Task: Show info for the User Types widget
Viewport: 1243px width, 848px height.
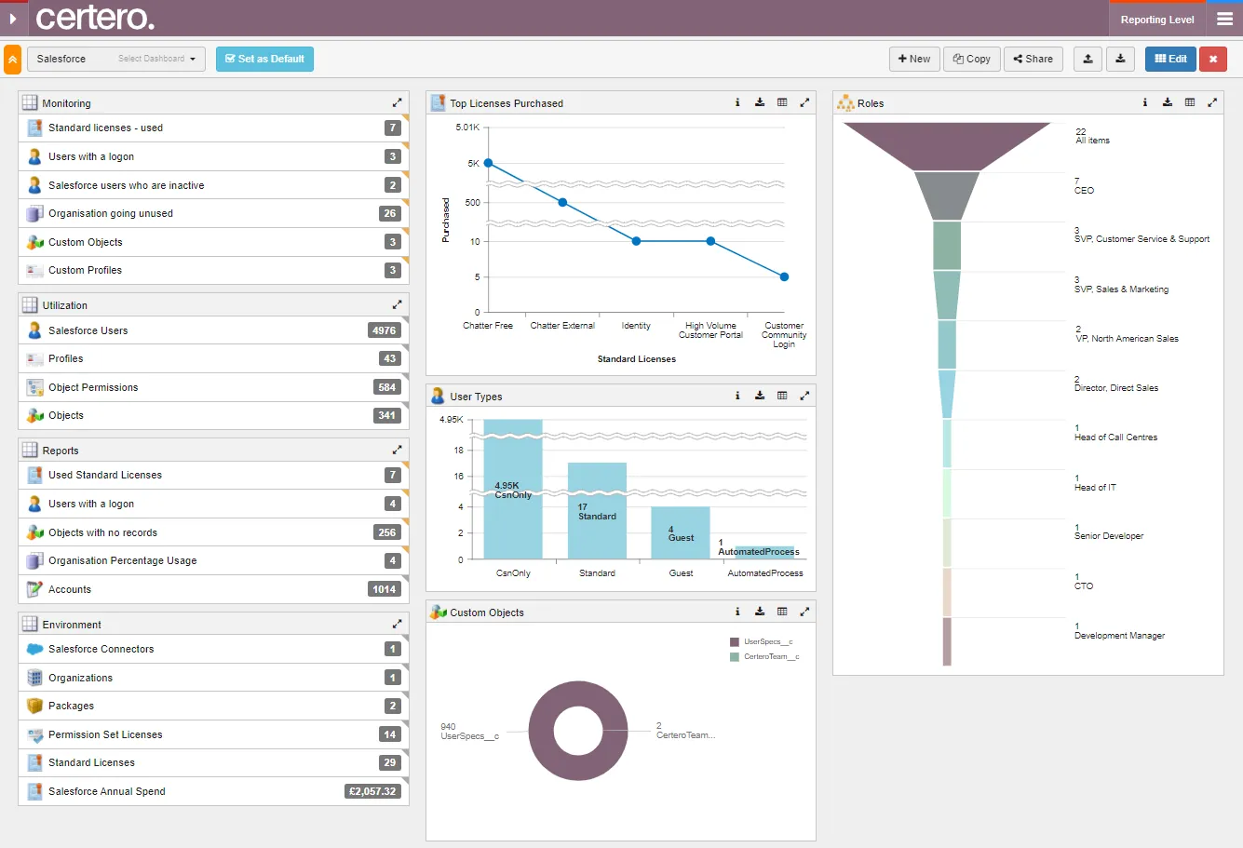Action: pyautogui.click(x=737, y=396)
